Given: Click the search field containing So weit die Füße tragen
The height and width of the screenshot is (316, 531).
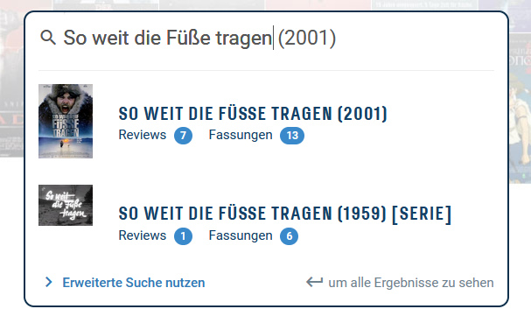Looking at the screenshot, I should pyautogui.click(x=267, y=38).
